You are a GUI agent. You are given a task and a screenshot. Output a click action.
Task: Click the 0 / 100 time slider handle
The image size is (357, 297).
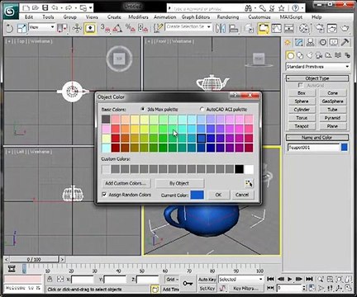coord(34,259)
